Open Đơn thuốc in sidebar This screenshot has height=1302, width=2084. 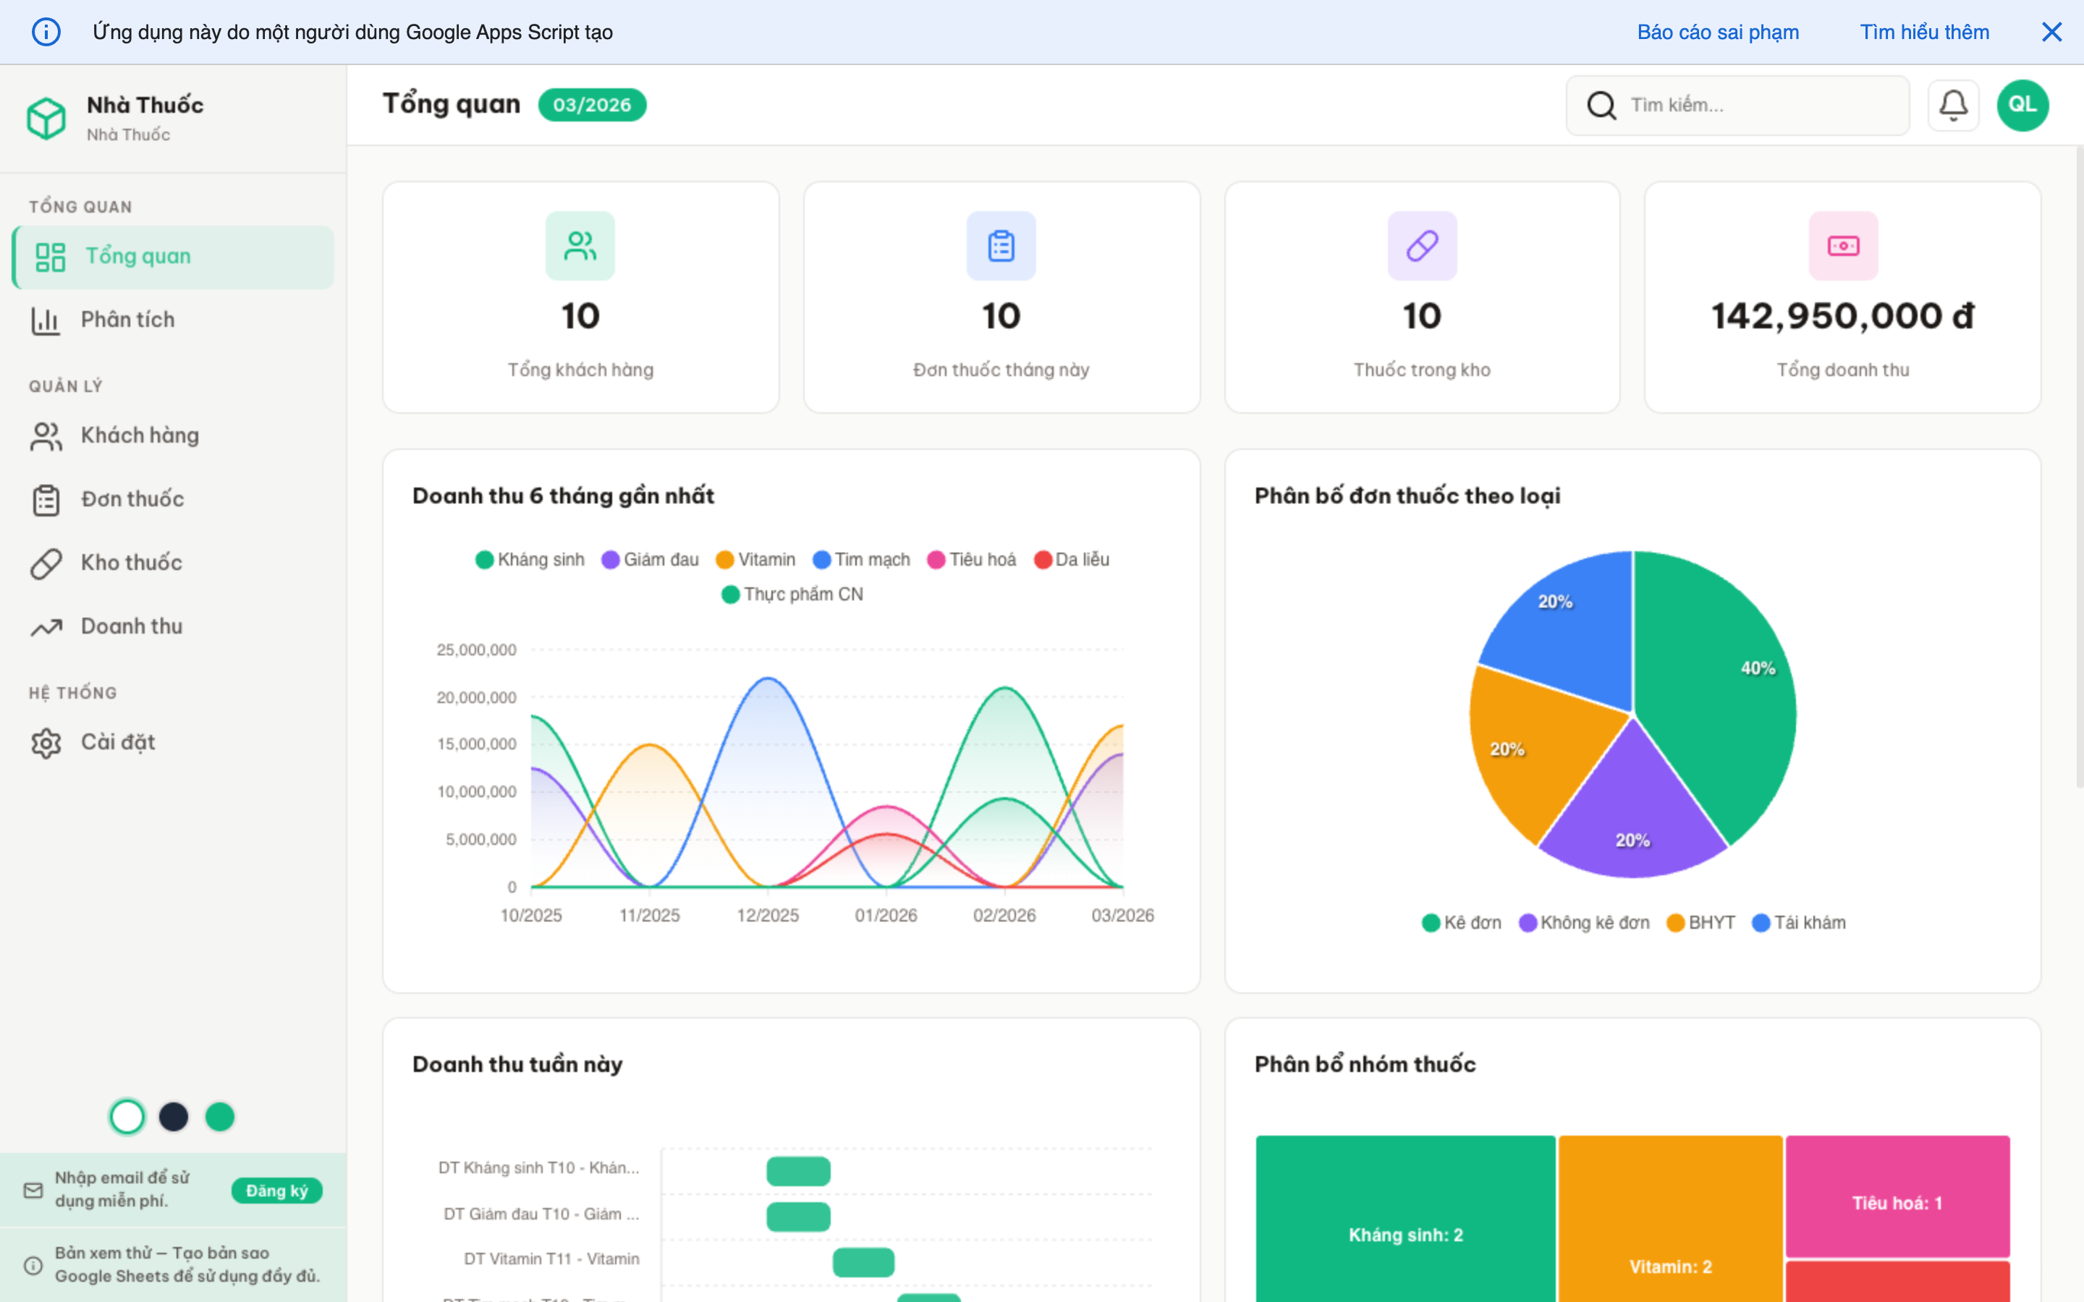(132, 498)
